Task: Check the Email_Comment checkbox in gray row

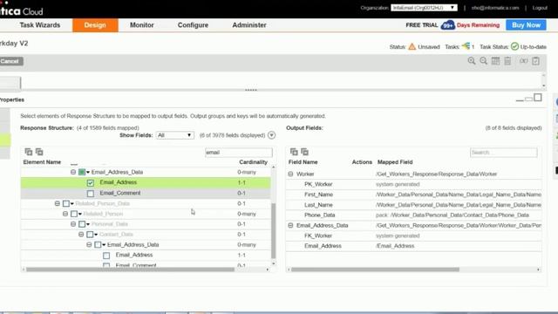Action: pyautogui.click(x=91, y=194)
